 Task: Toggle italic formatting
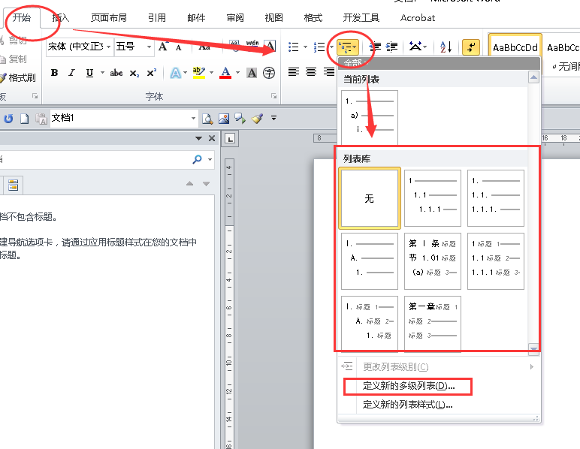72,73
